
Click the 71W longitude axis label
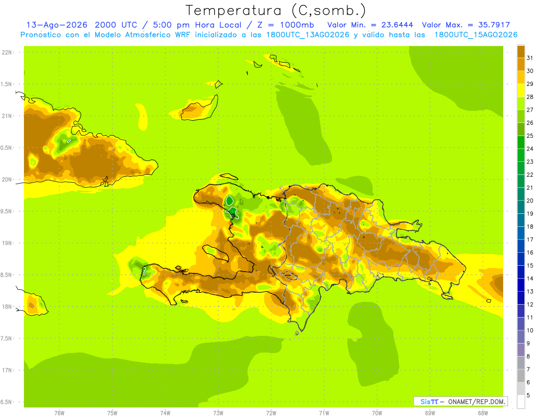[324, 413]
